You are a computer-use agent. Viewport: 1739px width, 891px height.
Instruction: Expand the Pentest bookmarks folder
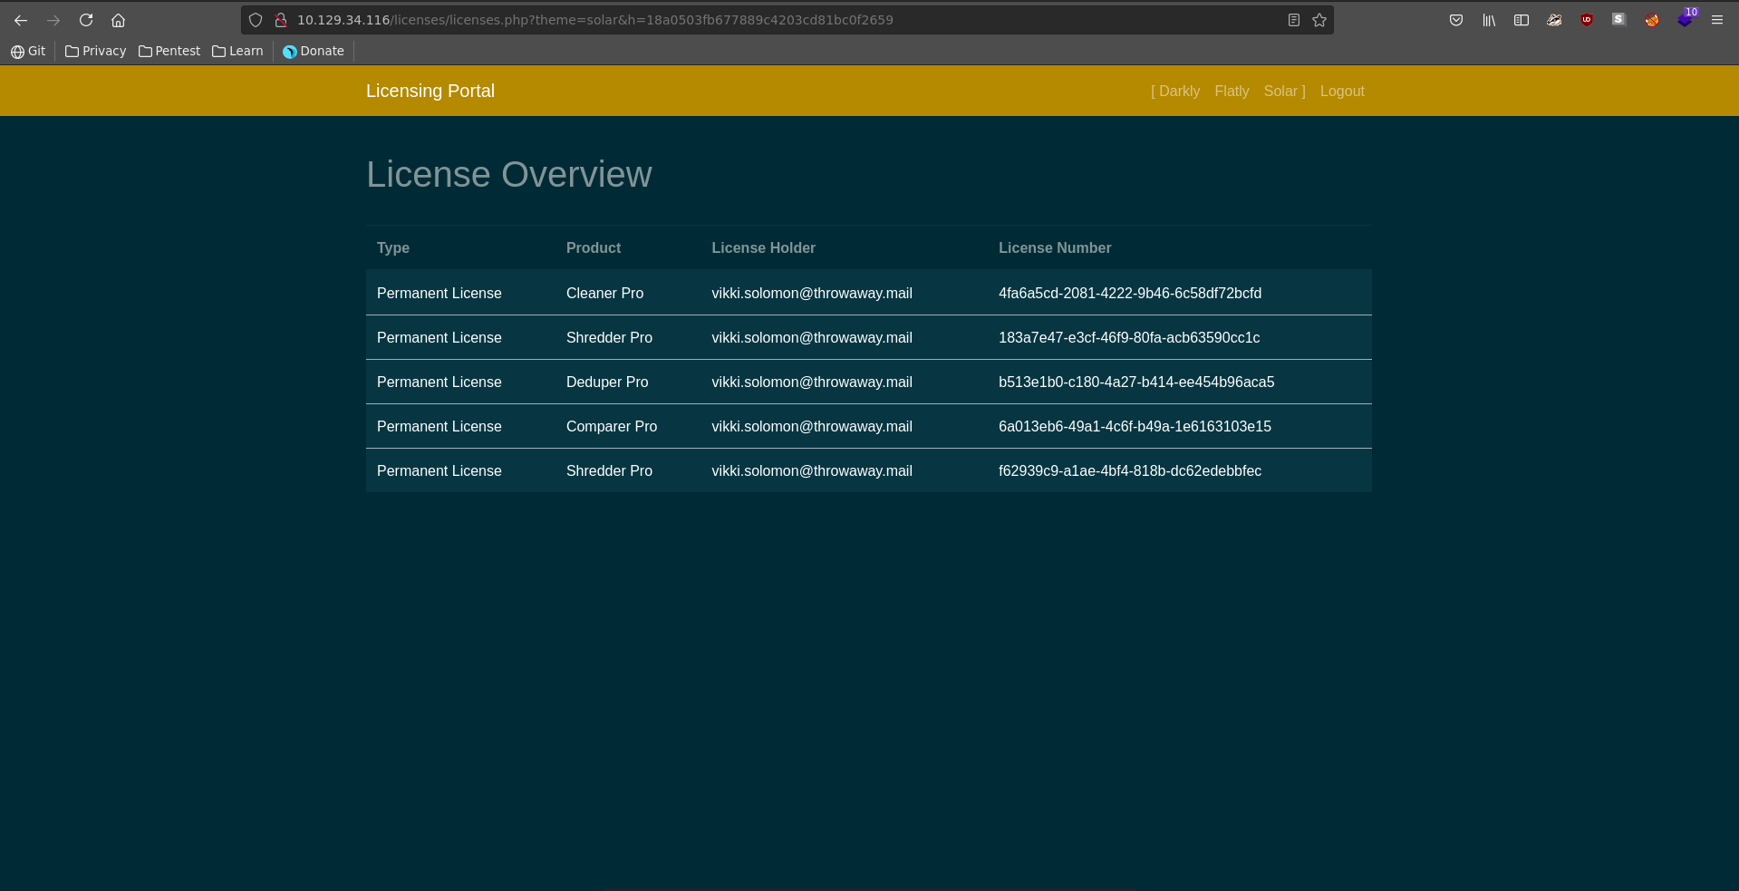pyautogui.click(x=169, y=51)
